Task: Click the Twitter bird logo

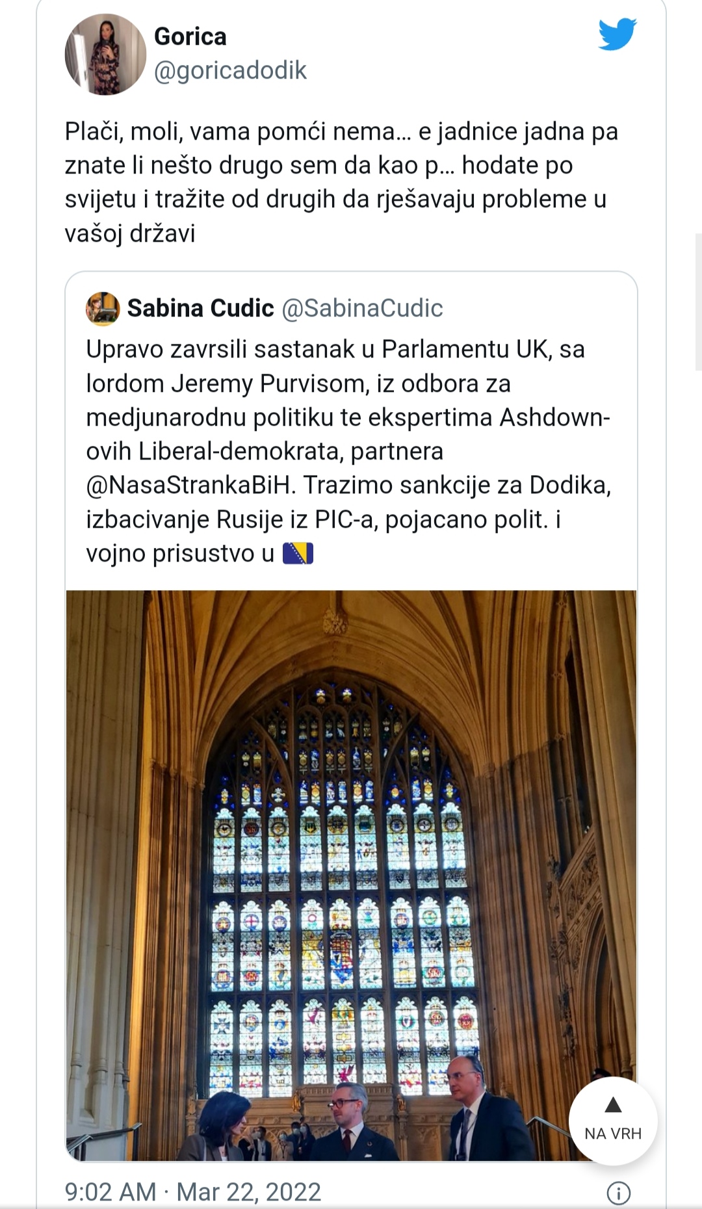Action: click(x=617, y=34)
